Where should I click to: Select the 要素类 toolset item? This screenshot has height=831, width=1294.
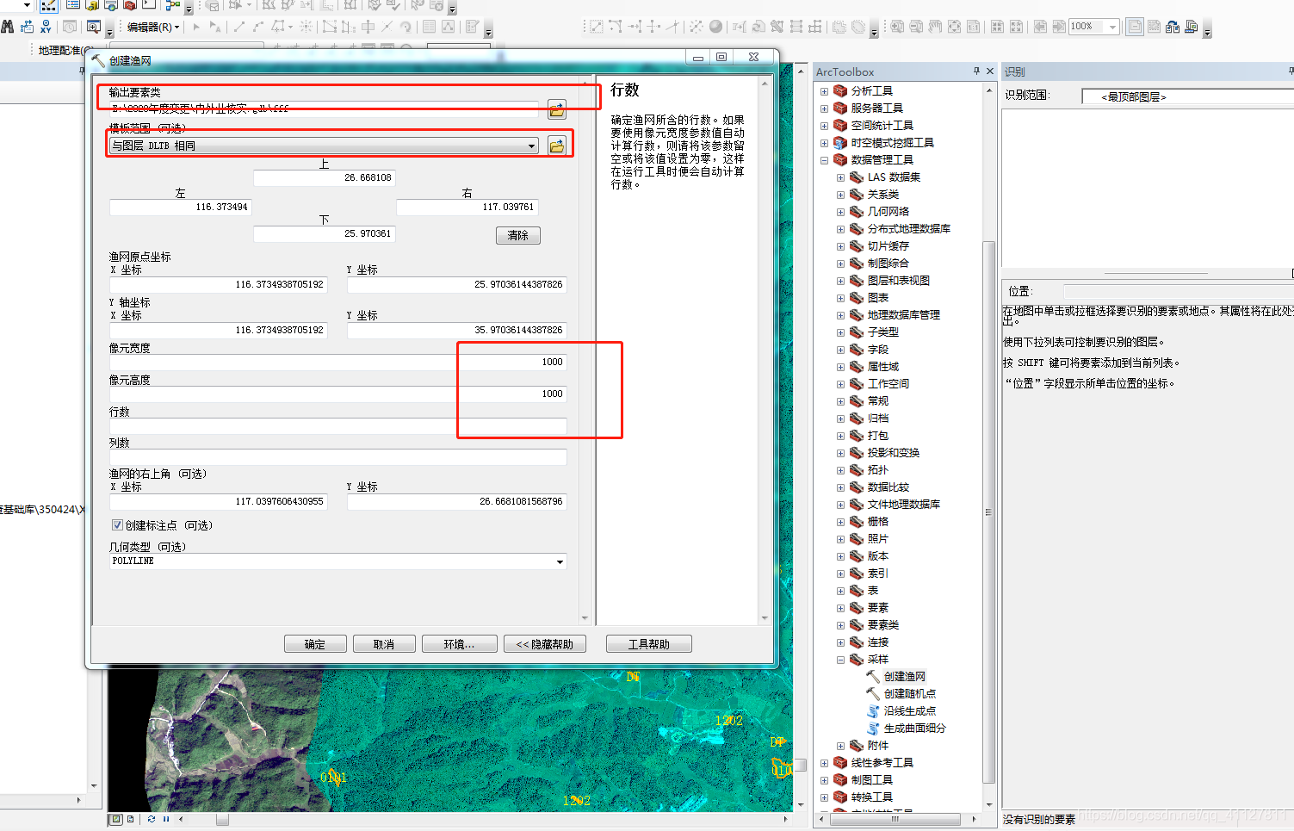click(x=883, y=625)
